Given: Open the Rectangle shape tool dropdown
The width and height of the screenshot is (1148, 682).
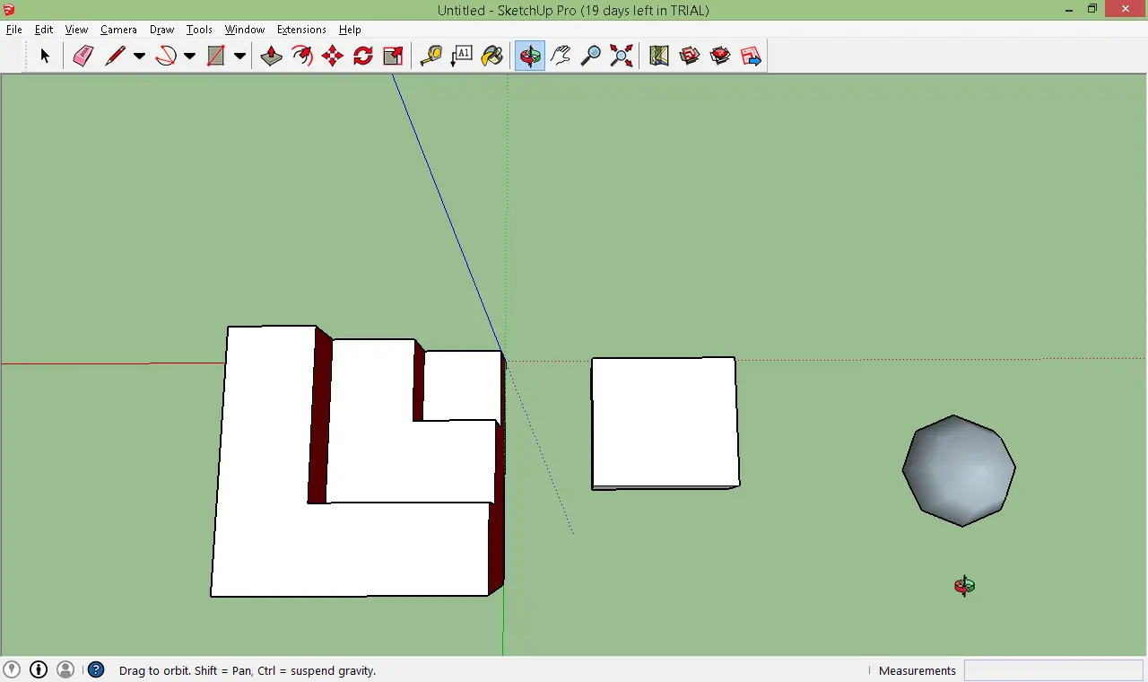Looking at the screenshot, I should [x=239, y=56].
